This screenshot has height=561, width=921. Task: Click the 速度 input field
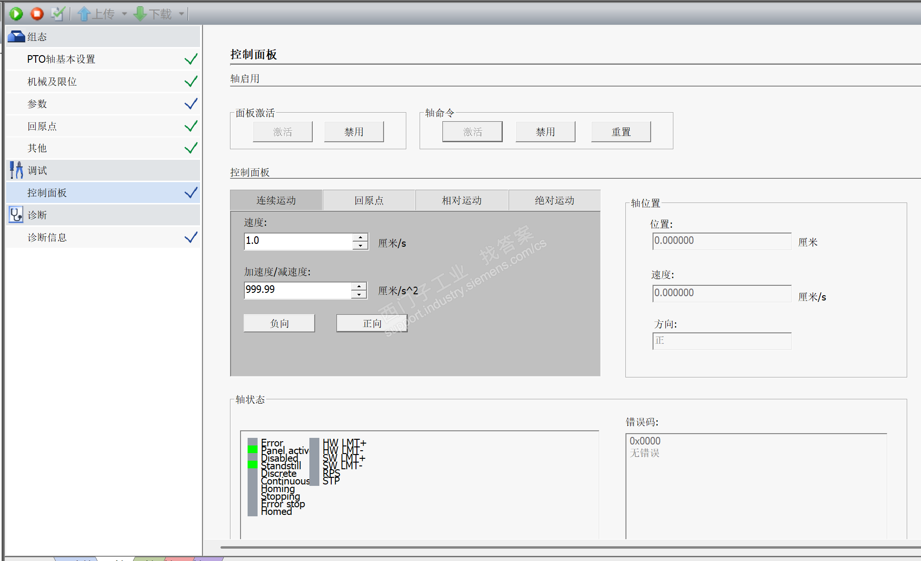[298, 241]
